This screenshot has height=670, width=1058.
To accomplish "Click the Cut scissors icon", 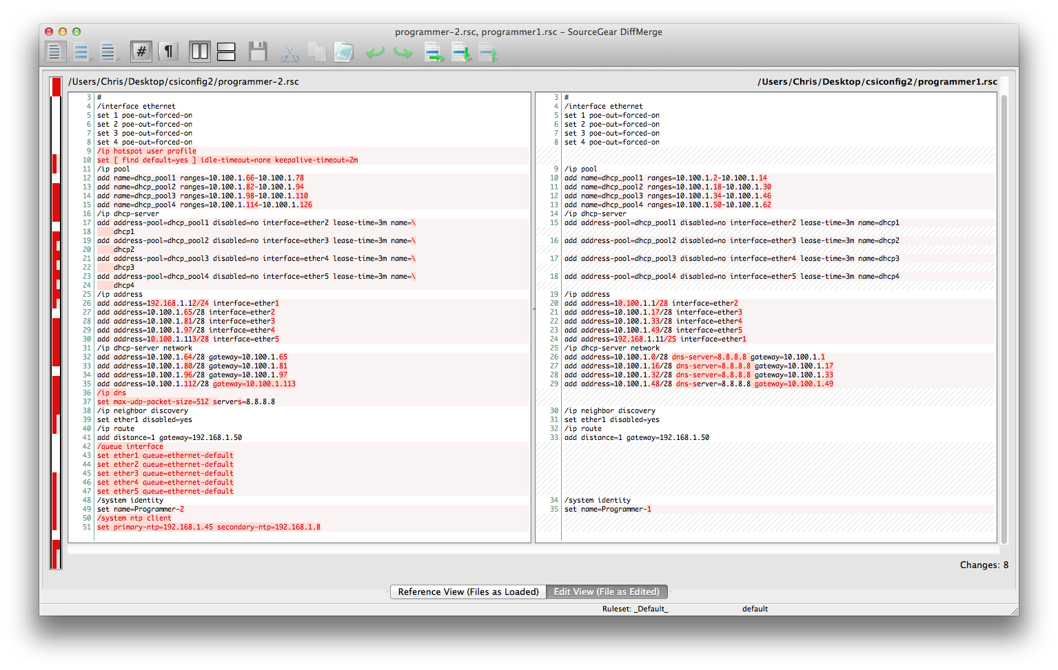I will 290,52.
